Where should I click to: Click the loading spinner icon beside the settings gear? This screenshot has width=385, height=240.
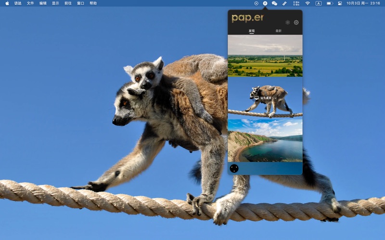coord(287,23)
